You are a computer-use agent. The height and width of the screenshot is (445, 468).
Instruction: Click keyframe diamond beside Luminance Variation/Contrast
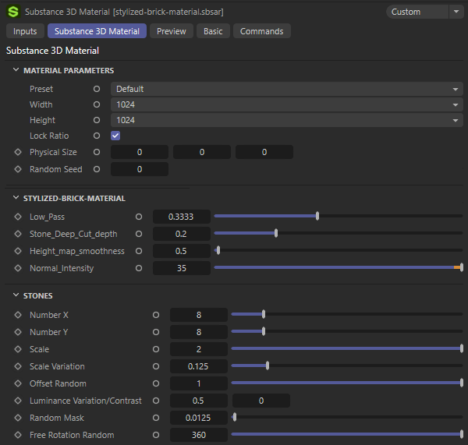point(18,401)
